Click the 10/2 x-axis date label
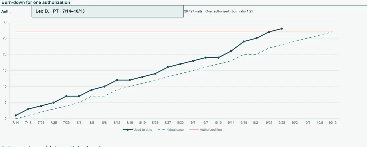 (x=294, y=123)
